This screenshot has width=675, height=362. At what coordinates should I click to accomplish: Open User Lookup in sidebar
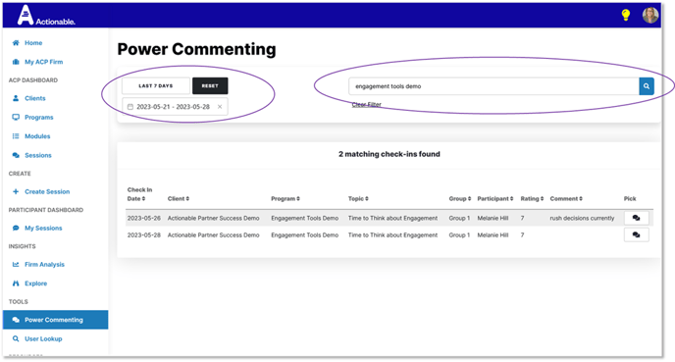43,338
